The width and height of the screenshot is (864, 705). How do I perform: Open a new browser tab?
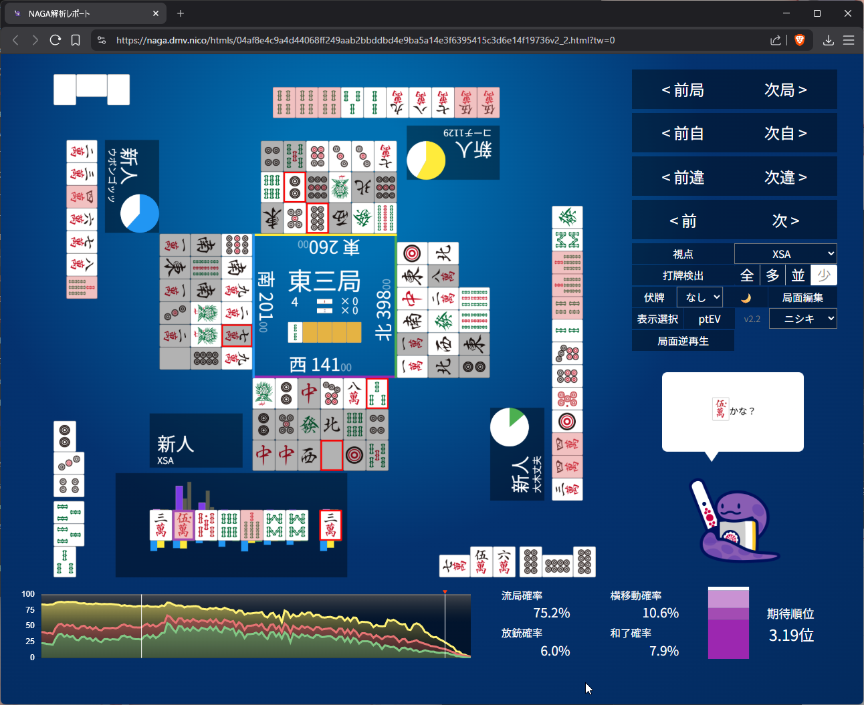pyautogui.click(x=181, y=13)
